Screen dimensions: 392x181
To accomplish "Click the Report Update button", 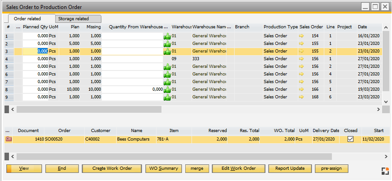I will 290,168.
